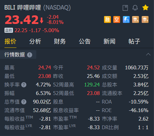The height and width of the screenshot is (136, 154).
Task: Click the 盘前 pre-market label
Action: 9,30
